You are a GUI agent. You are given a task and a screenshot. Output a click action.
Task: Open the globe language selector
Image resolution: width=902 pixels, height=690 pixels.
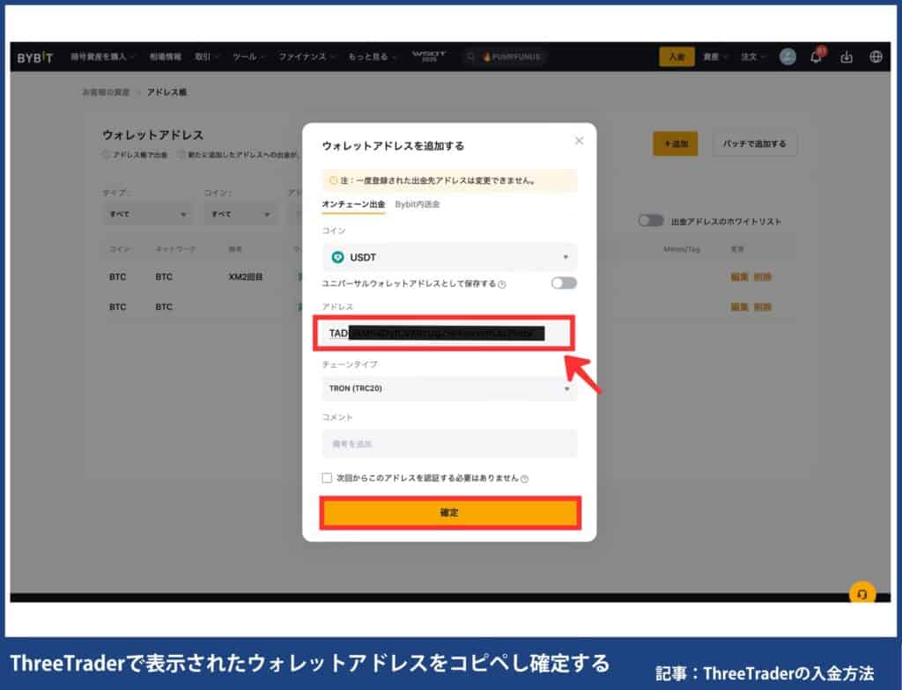(x=876, y=57)
